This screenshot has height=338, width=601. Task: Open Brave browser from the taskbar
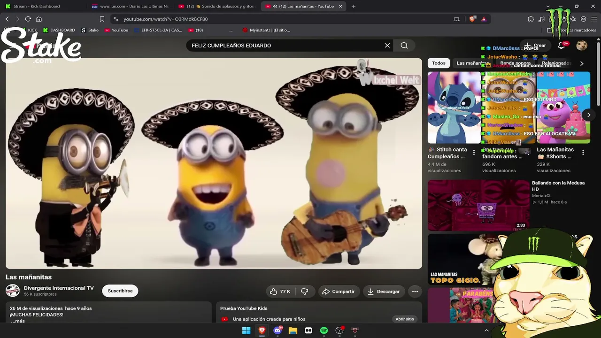click(262, 330)
